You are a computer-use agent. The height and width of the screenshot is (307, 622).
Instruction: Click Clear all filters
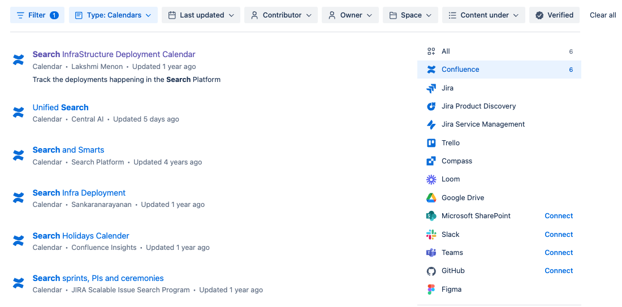pos(603,15)
